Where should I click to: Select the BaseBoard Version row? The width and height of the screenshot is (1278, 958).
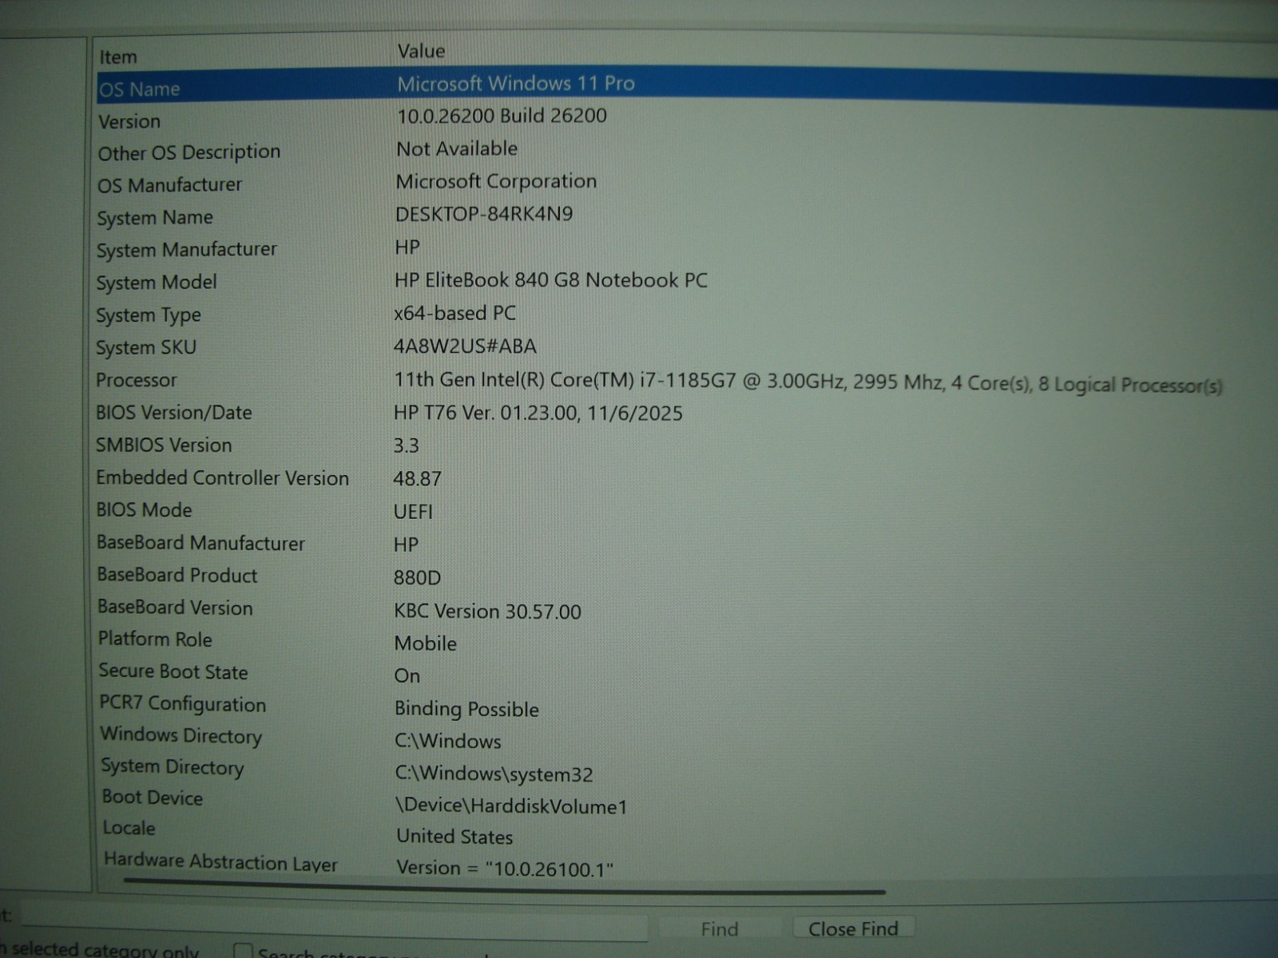point(685,609)
